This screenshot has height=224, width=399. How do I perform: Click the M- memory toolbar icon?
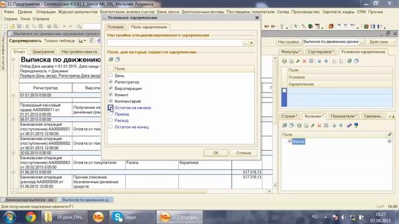(x=273, y=26)
